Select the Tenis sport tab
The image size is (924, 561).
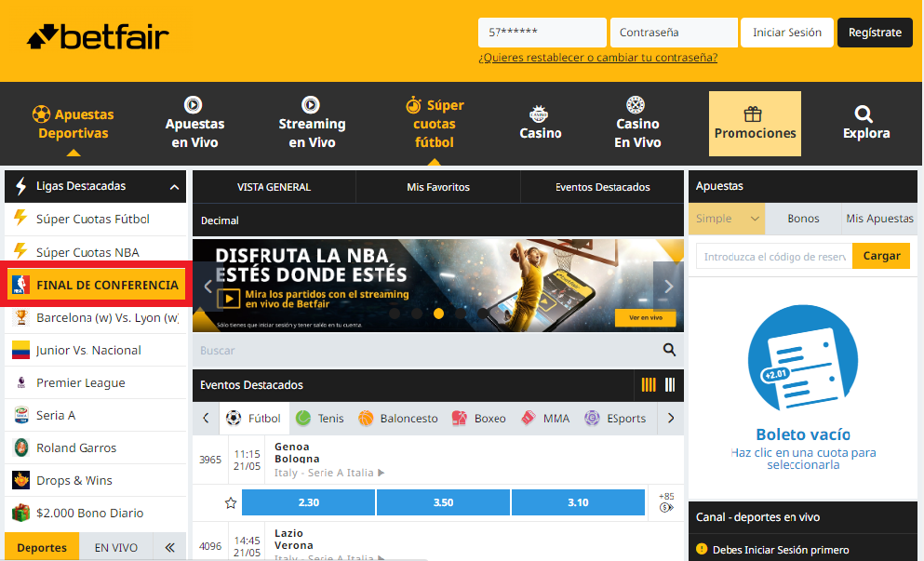tap(320, 419)
